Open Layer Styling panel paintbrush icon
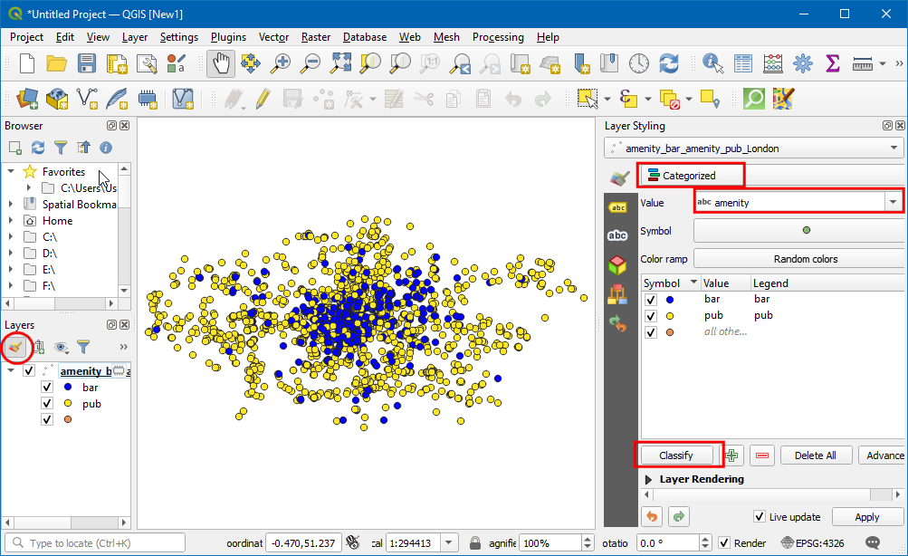The height and width of the screenshot is (556, 908). [x=16, y=346]
